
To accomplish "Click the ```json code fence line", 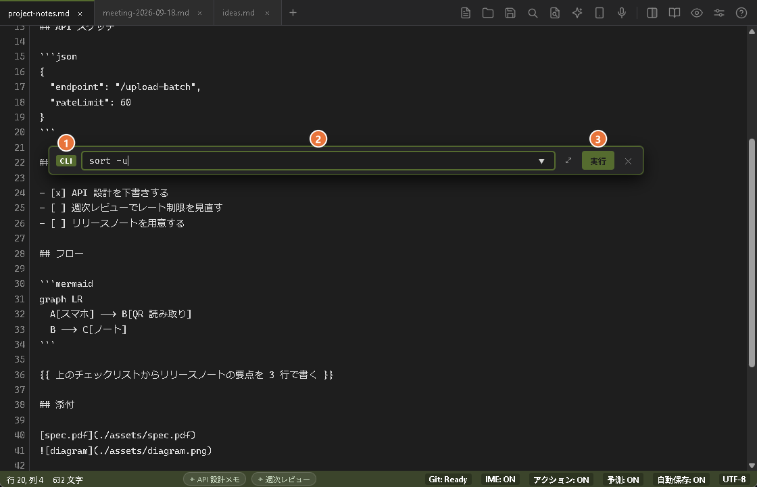I will click(x=58, y=57).
